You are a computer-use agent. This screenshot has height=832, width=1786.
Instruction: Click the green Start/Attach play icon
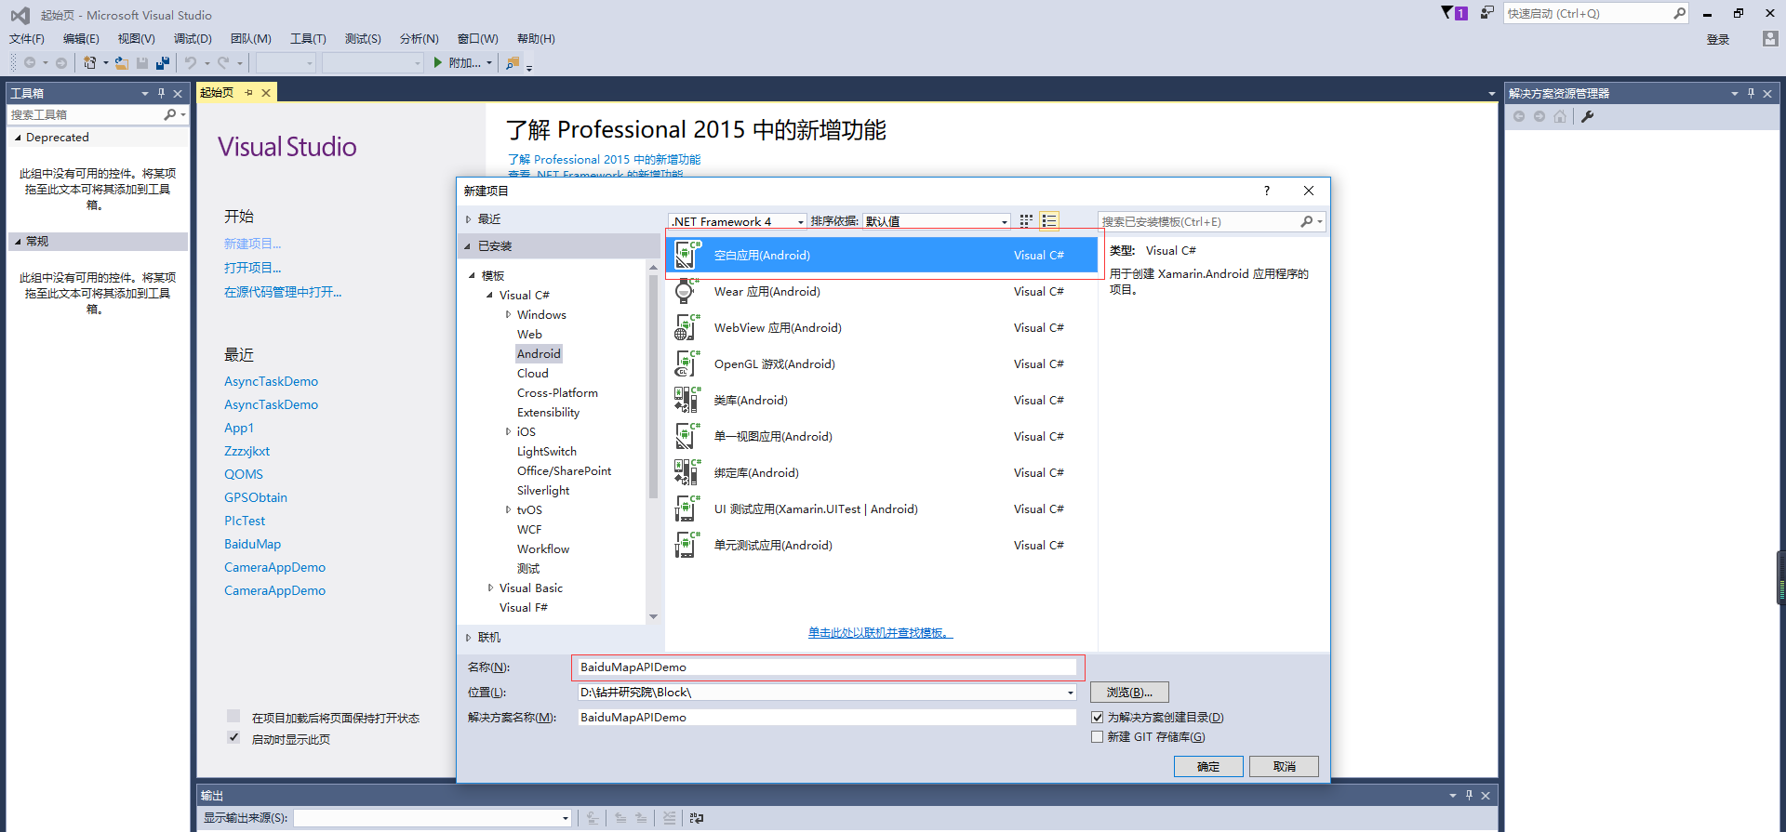tap(438, 62)
